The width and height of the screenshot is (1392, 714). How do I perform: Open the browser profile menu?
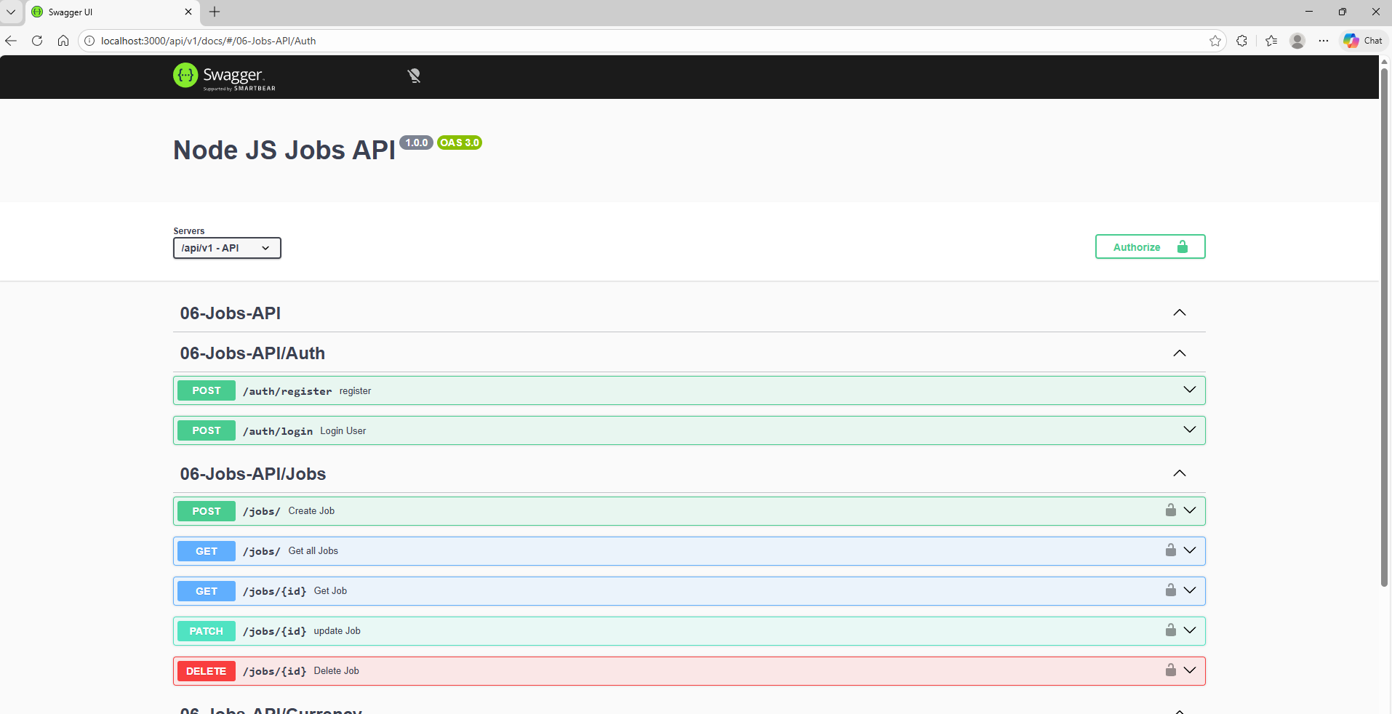point(1297,41)
